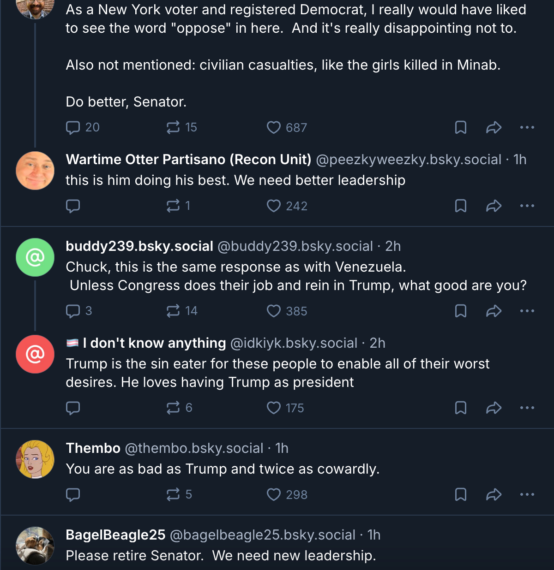Like the post with 687 likes
The image size is (554, 570).
click(274, 127)
